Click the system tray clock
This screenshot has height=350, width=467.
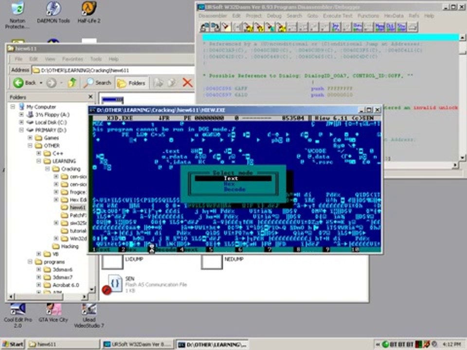(x=451, y=344)
